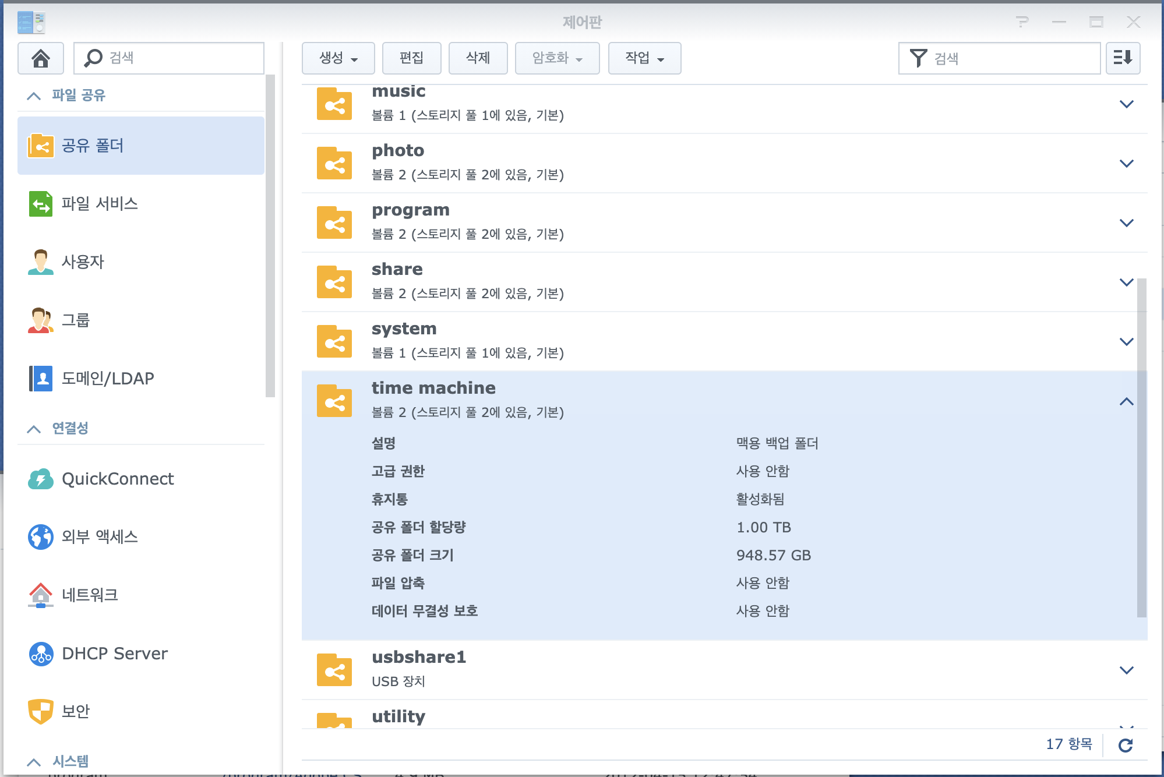Click the 편집 button
Screen dimensions: 1164x777
[411, 58]
